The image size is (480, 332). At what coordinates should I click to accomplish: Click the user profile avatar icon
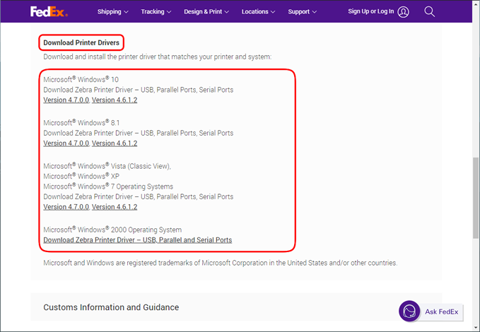coord(403,12)
